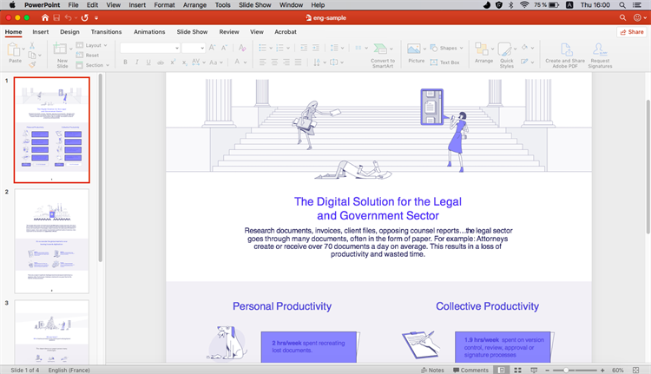Open the shape fill paint bucket

pos(527,48)
